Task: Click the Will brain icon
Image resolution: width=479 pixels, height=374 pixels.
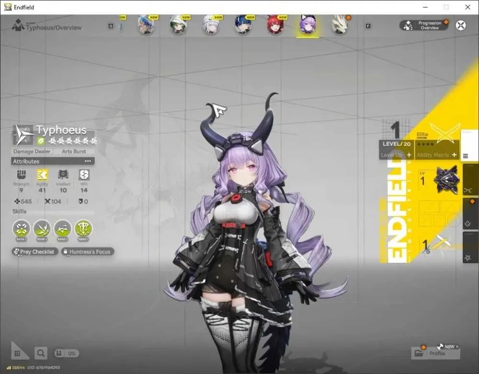Action: pos(84,175)
